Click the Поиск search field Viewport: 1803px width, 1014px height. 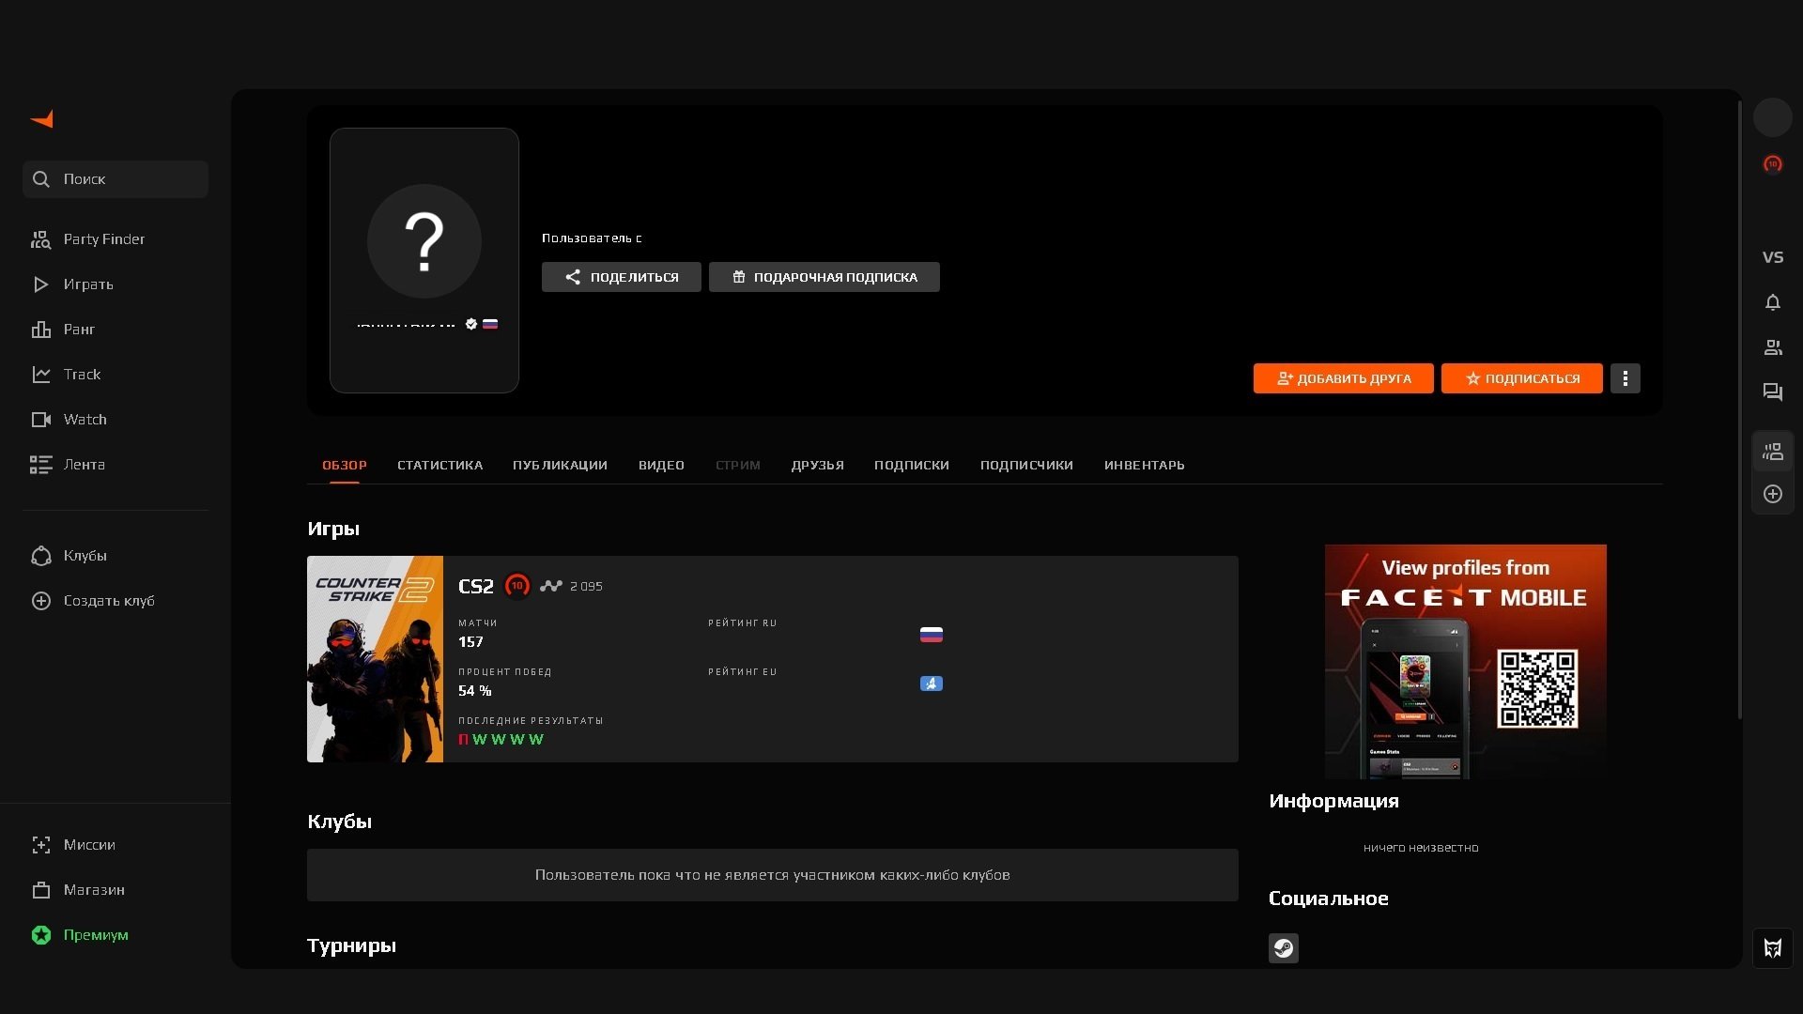pyautogui.click(x=116, y=179)
